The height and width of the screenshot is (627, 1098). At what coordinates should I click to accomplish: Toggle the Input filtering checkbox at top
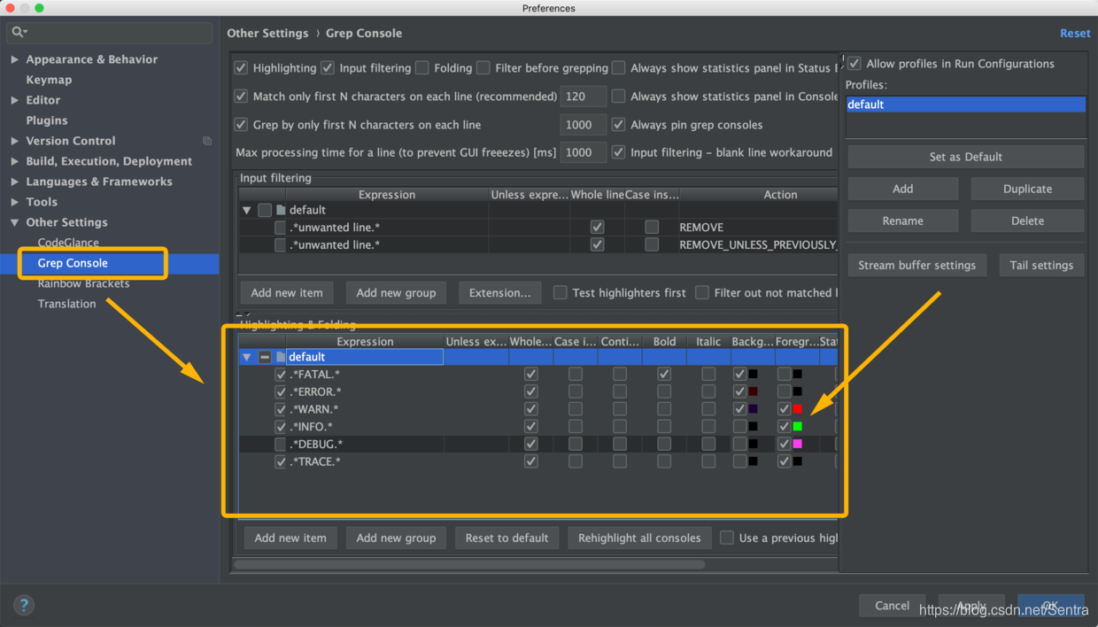[328, 68]
